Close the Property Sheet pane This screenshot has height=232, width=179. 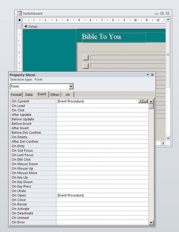[x=152, y=75]
